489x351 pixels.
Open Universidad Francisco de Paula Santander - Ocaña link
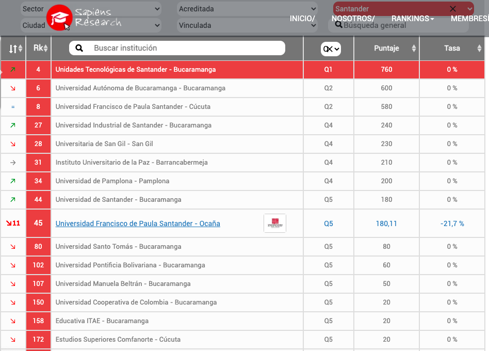[138, 224]
